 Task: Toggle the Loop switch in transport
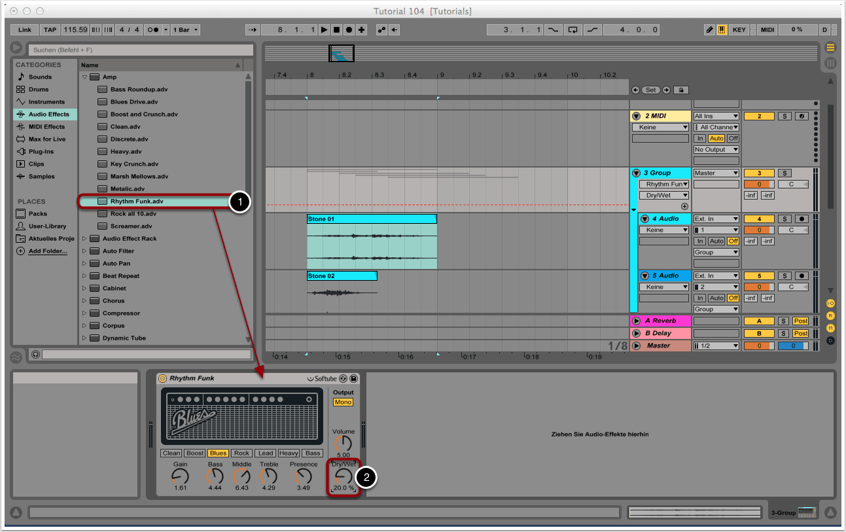coord(573,29)
